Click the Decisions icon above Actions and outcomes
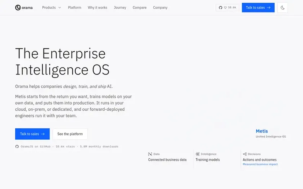Image resolution: width=303 pixels, height=189 pixels. pos(244,154)
